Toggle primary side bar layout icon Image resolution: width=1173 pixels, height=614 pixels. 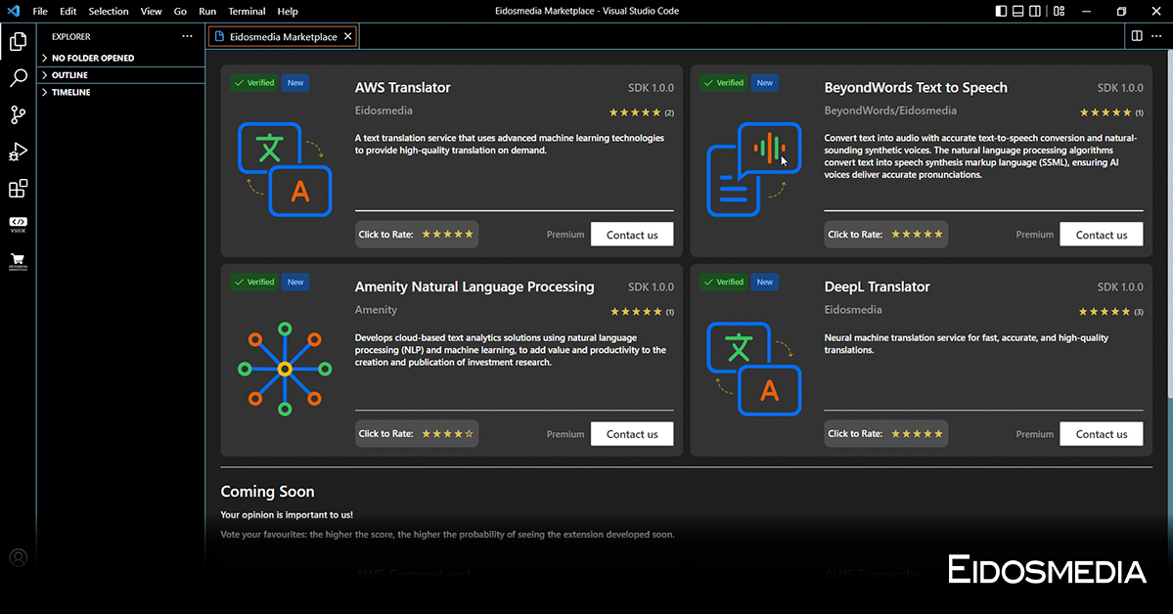click(x=1001, y=11)
